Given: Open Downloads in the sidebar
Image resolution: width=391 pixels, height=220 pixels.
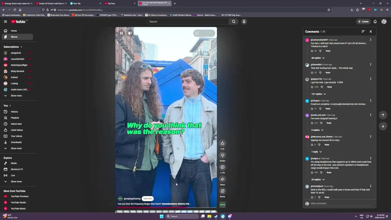Looking at the screenshot, I should (x=17, y=142).
